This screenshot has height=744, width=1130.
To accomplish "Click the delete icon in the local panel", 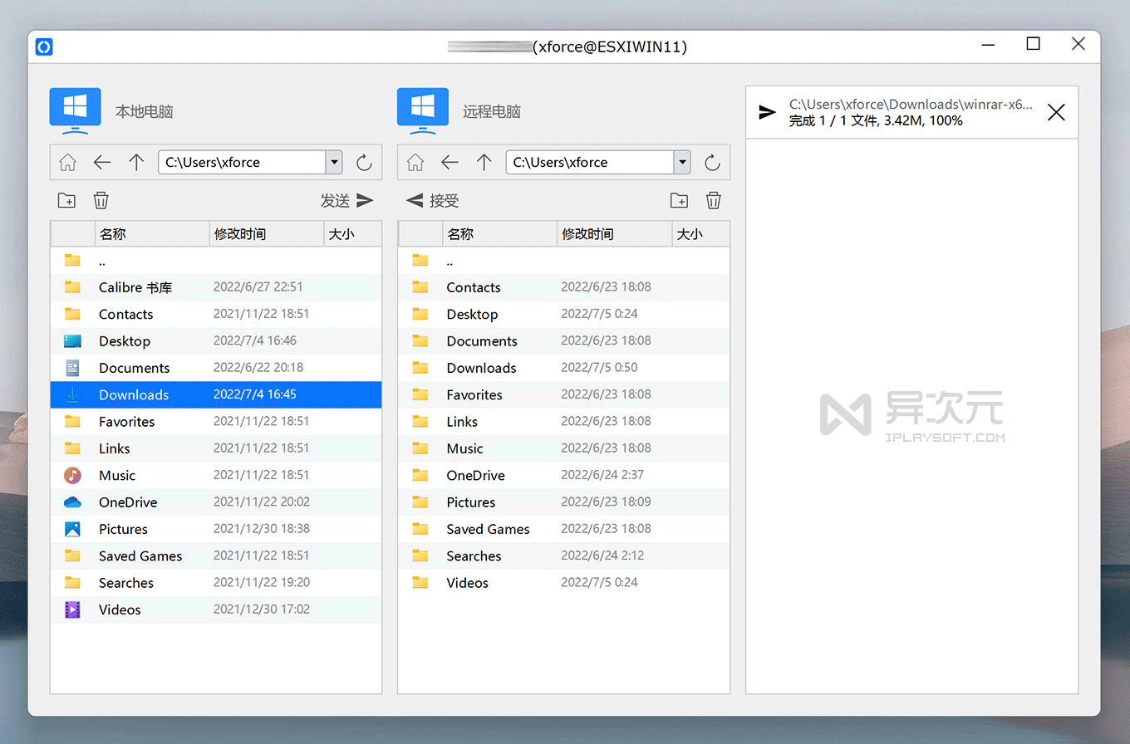I will coord(101,200).
